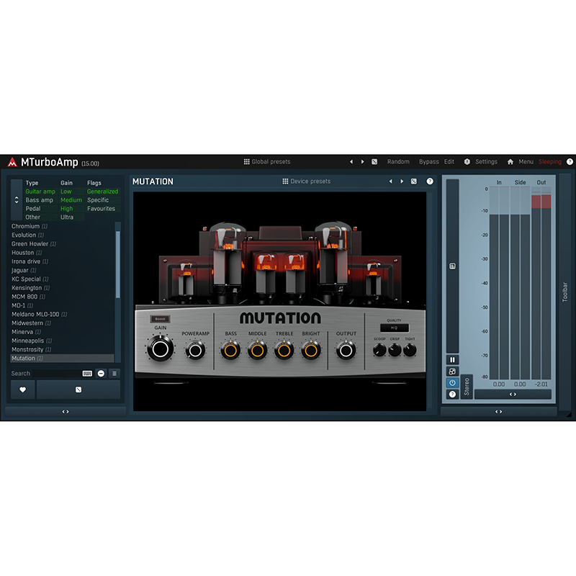Switch to the Stereo tab in the meter panel
The width and height of the screenshot is (576, 576).
coord(467,387)
